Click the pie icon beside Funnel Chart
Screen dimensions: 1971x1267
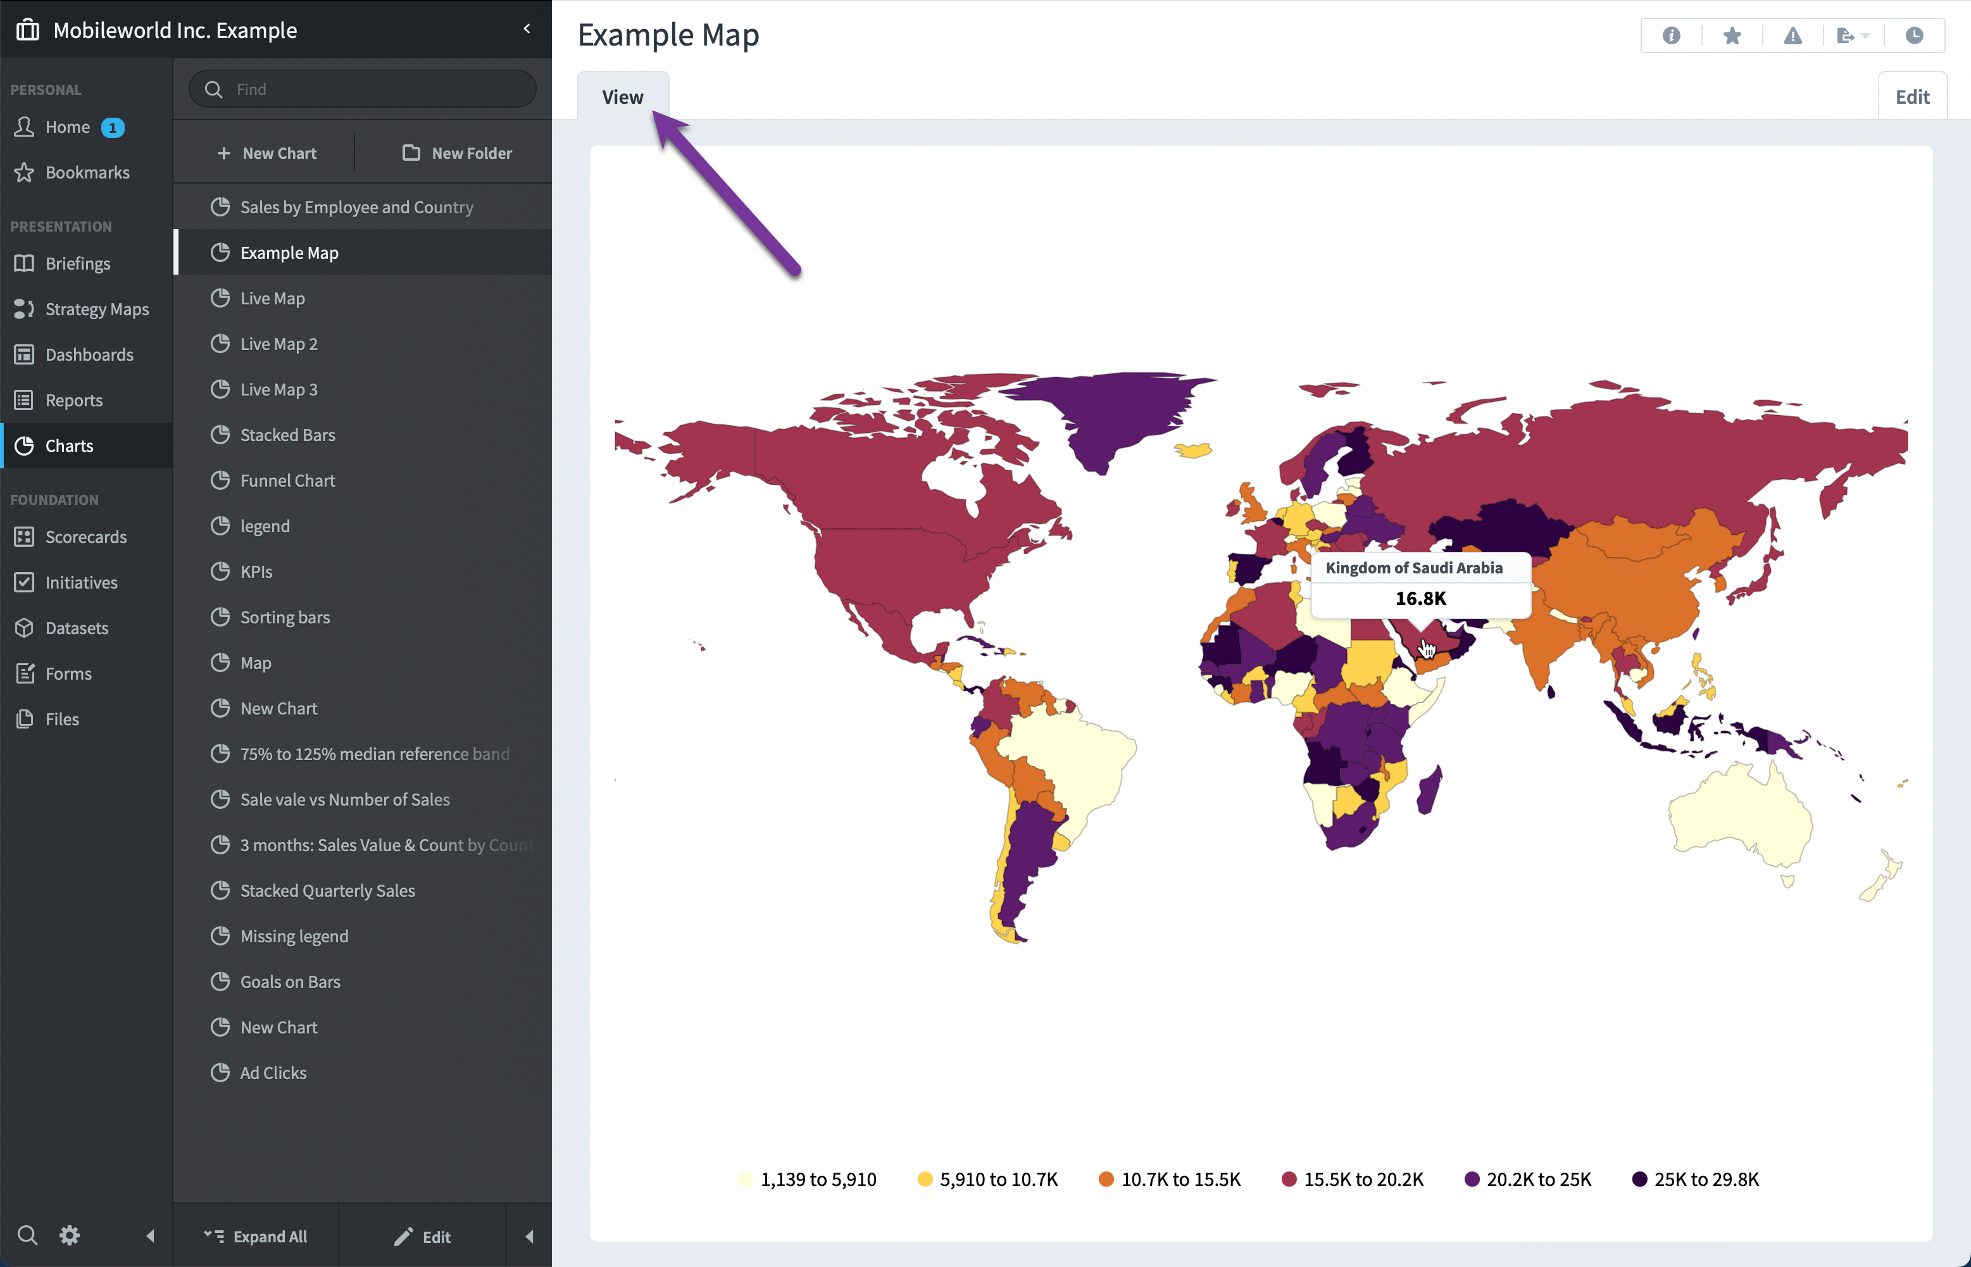(x=220, y=480)
